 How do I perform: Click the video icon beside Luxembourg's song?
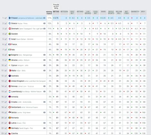pyautogui.click(x=44, y=92)
